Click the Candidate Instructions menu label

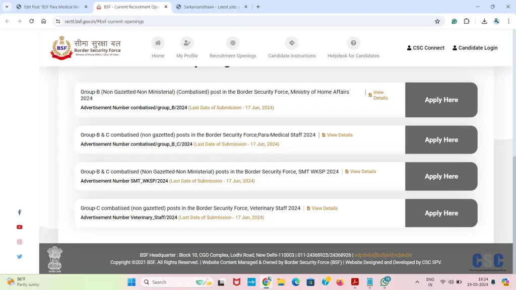tap(292, 56)
